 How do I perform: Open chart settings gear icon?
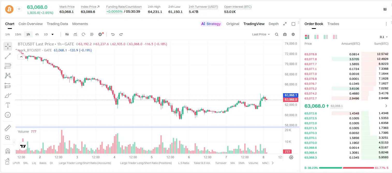[293, 34]
